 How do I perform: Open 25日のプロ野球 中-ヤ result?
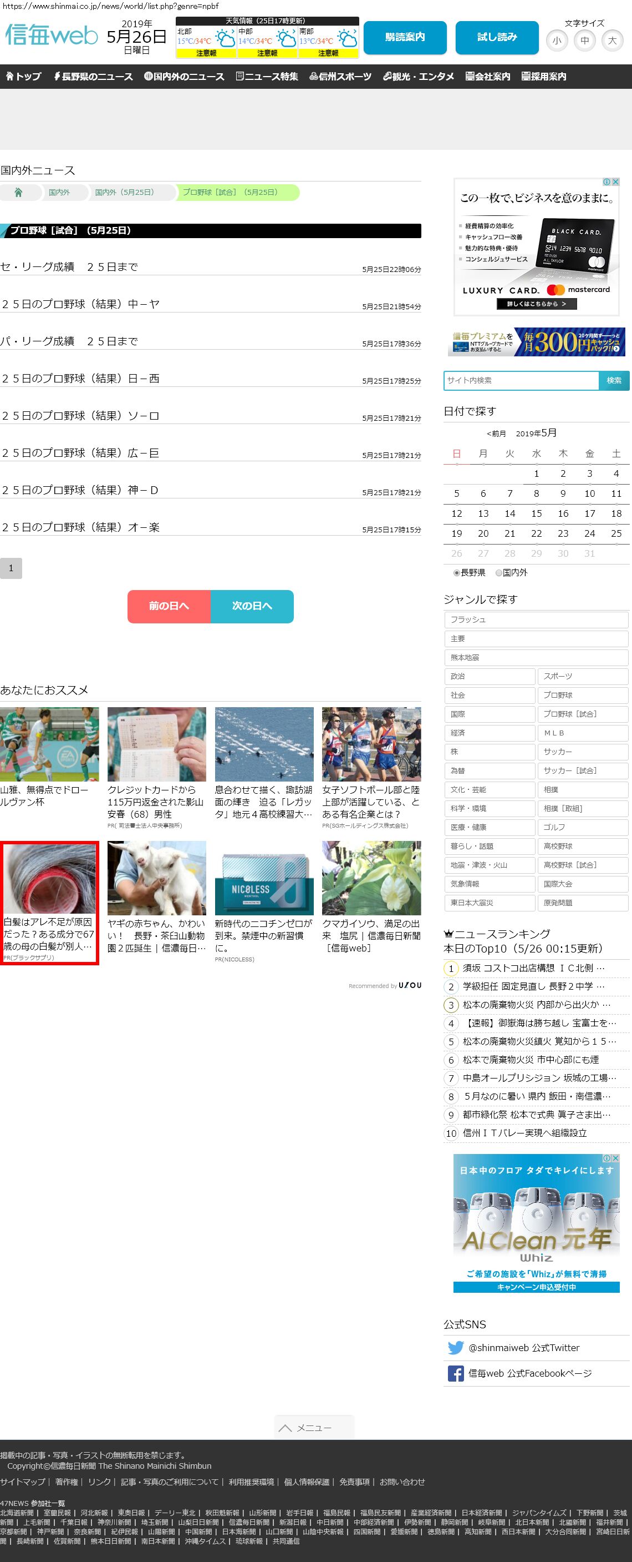tap(80, 304)
